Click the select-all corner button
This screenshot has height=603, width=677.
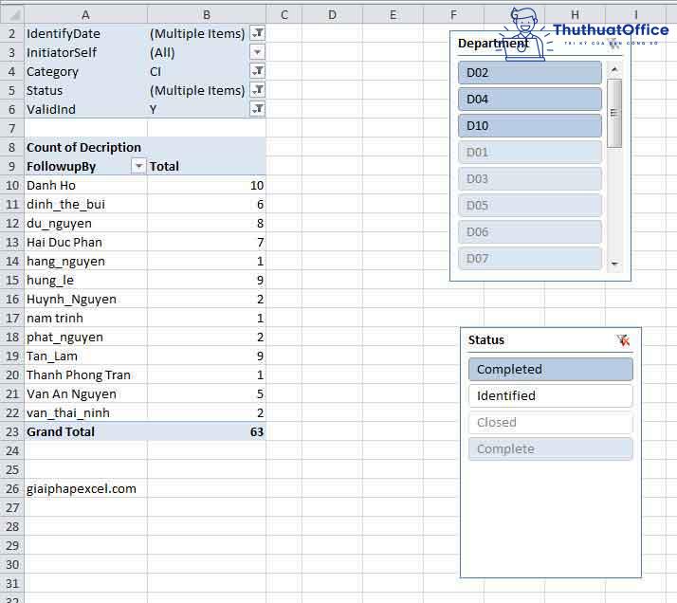click(x=12, y=14)
